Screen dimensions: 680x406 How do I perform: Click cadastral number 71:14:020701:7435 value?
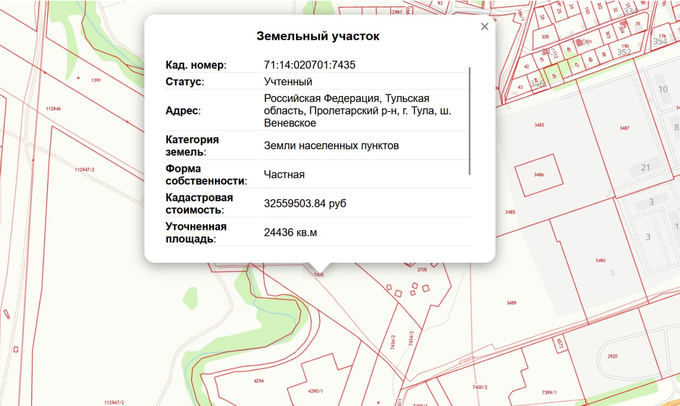[x=310, y=65]
